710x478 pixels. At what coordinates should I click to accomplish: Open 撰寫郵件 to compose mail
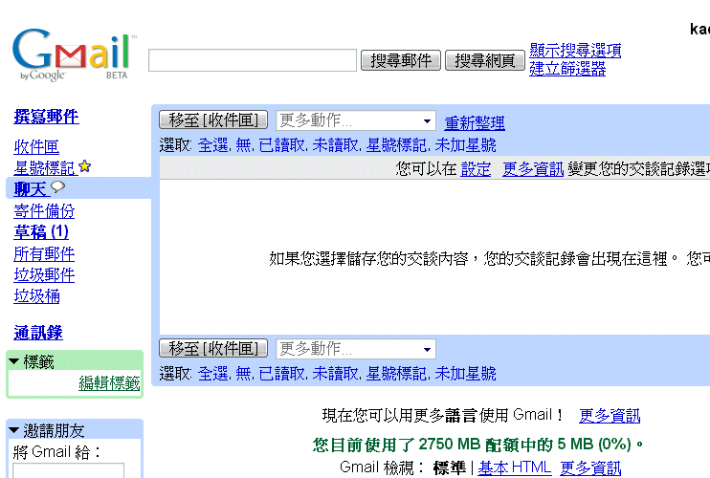(46, 117)
